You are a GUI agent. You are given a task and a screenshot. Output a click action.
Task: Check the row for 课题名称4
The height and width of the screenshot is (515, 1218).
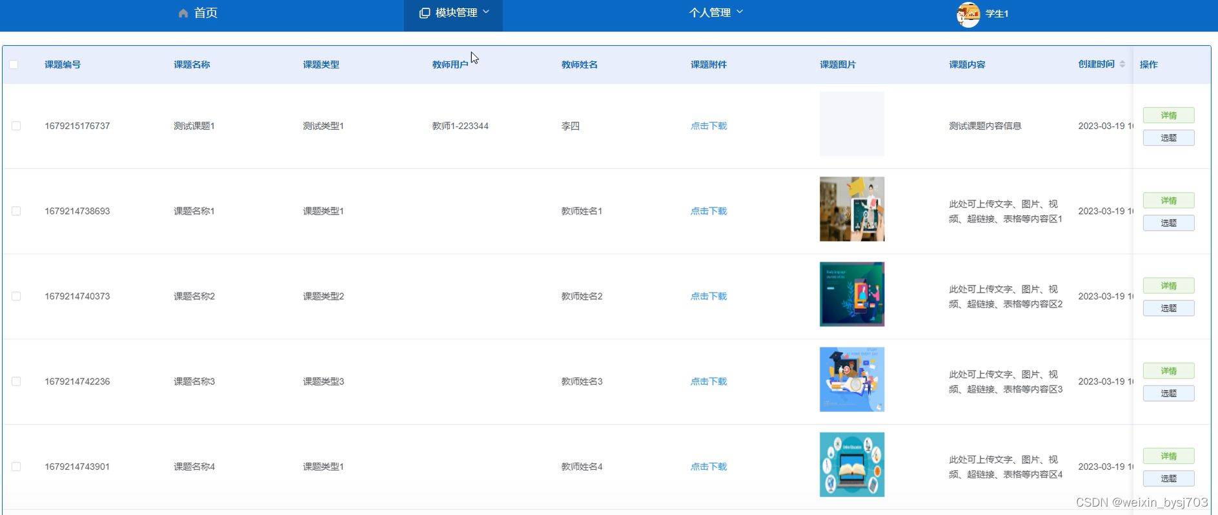point(16,466)
